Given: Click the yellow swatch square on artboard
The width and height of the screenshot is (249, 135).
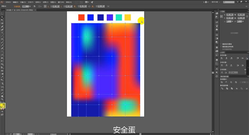Looking at the screenshot, I should [128, 17].
